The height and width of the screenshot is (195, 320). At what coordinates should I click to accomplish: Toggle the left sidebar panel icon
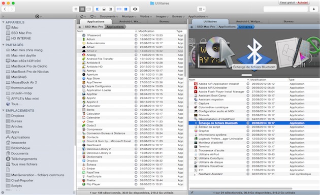[98, 9]
